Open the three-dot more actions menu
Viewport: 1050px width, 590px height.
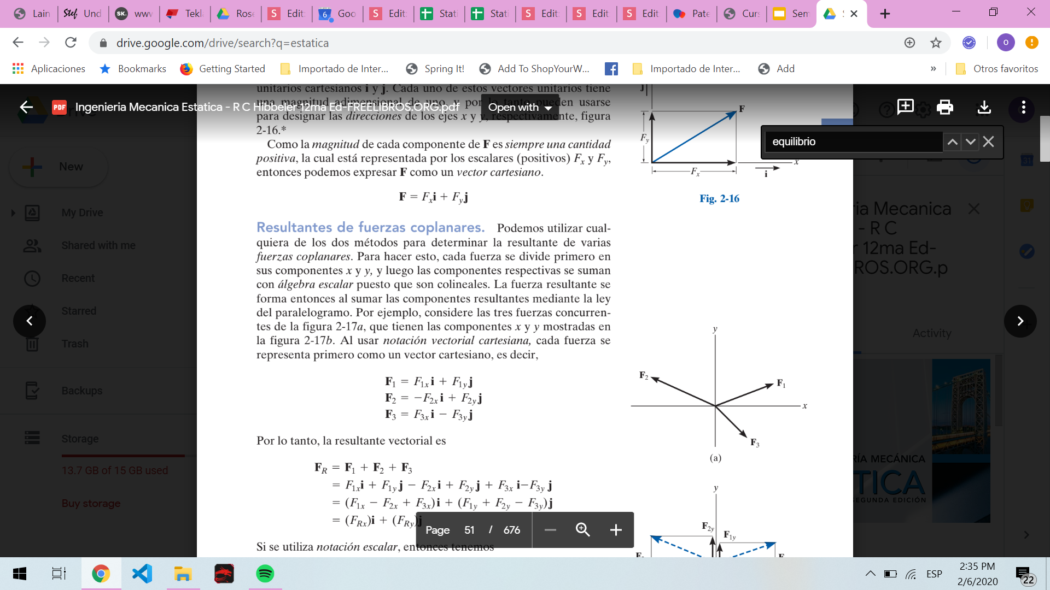coord(1023,107)
